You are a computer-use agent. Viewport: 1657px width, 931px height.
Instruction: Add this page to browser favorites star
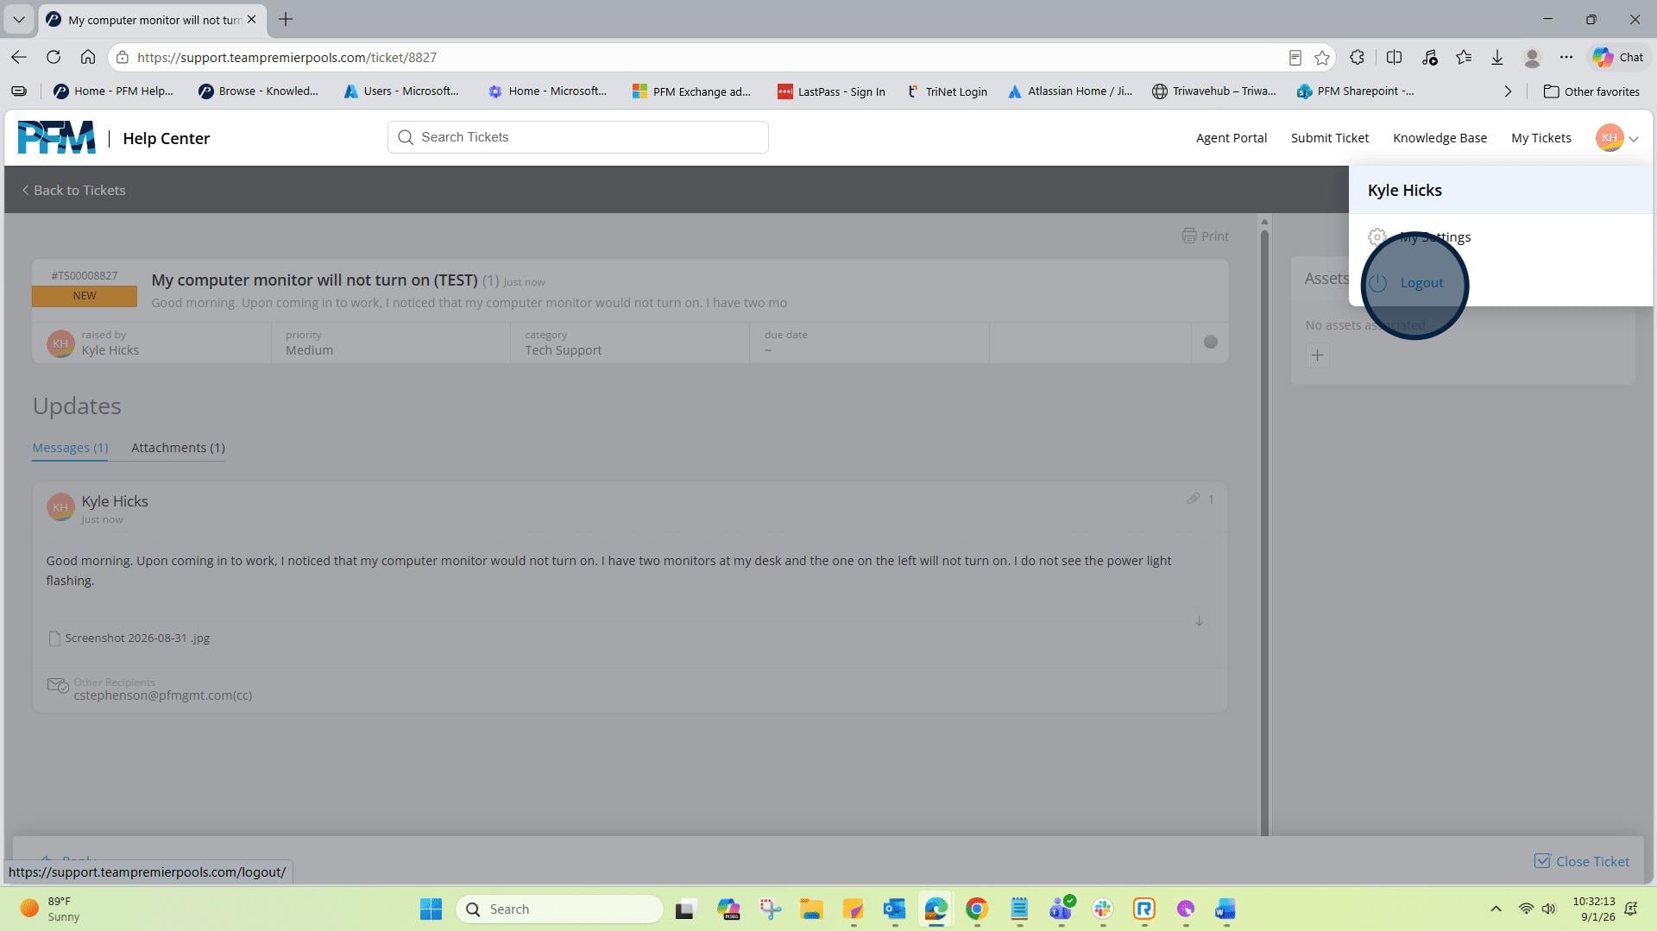click(1322, 58)
